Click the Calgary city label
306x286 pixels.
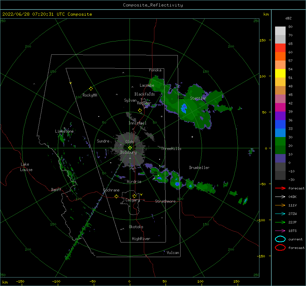133,200
